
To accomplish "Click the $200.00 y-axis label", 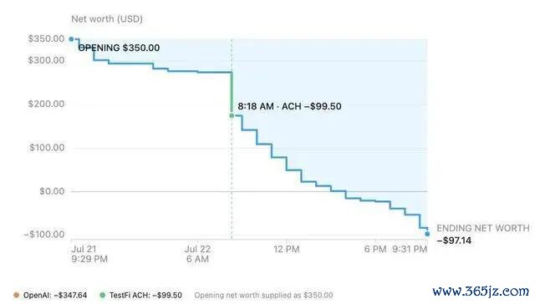I will pyautogui.click(x=47, y=104).
